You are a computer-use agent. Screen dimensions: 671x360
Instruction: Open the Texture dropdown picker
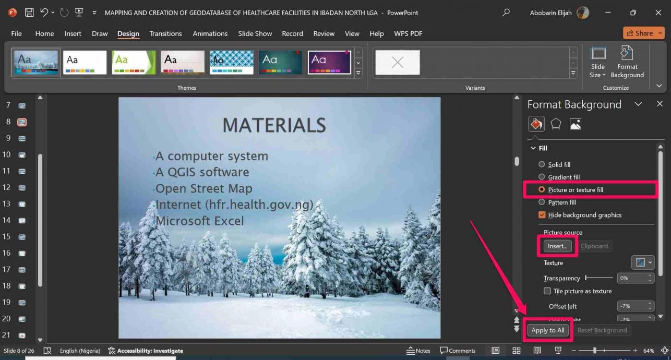tap(642, 262)
